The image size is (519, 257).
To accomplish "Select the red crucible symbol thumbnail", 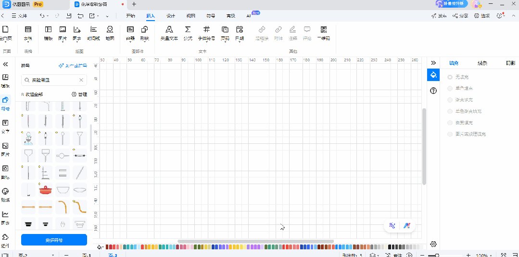I will tap(46, 189).
